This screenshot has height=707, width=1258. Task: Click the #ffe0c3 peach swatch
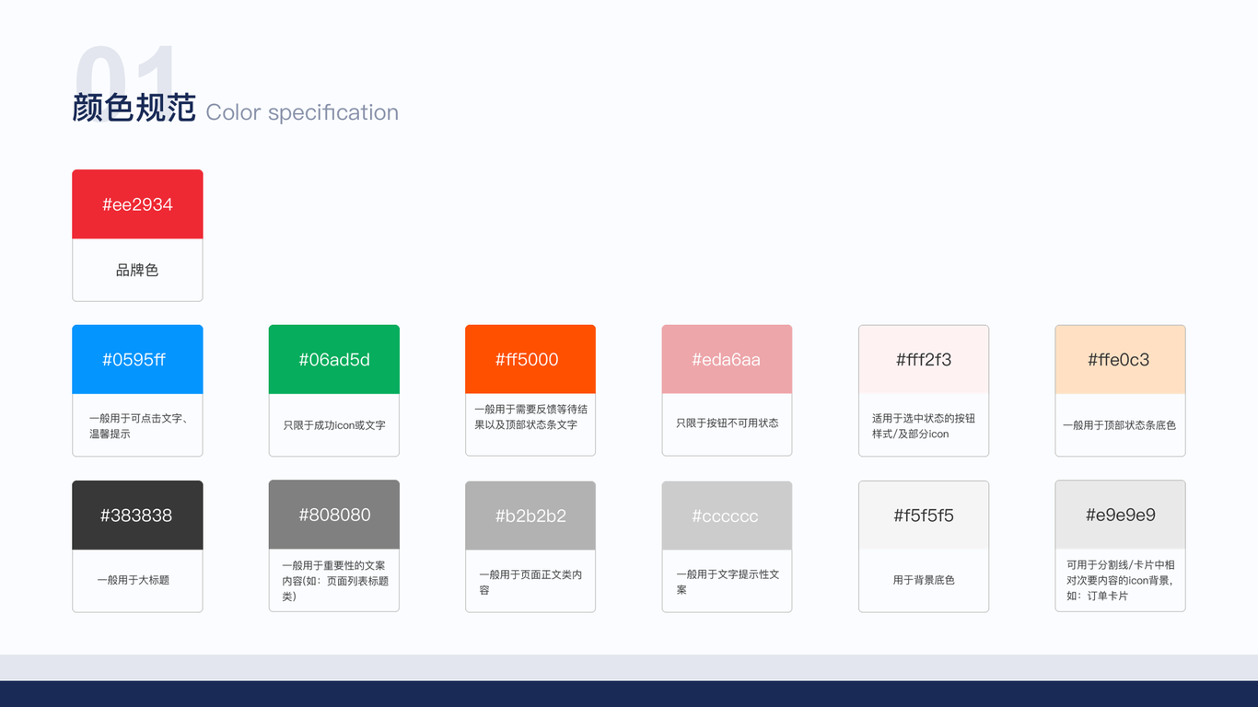(x=1120, y=359)
